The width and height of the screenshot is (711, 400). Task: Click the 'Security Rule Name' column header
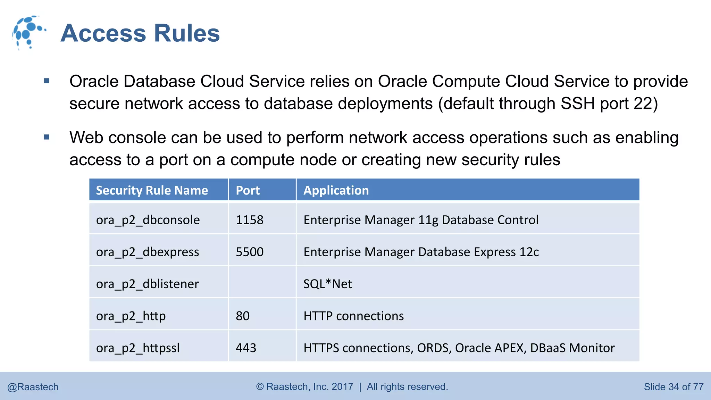[159, 190]
